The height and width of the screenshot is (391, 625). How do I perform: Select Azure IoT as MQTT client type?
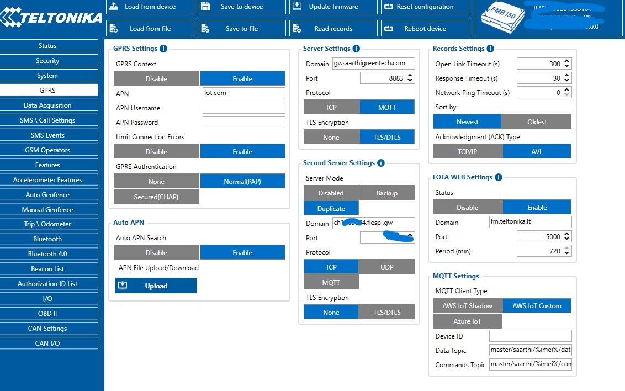click(468, 321)
